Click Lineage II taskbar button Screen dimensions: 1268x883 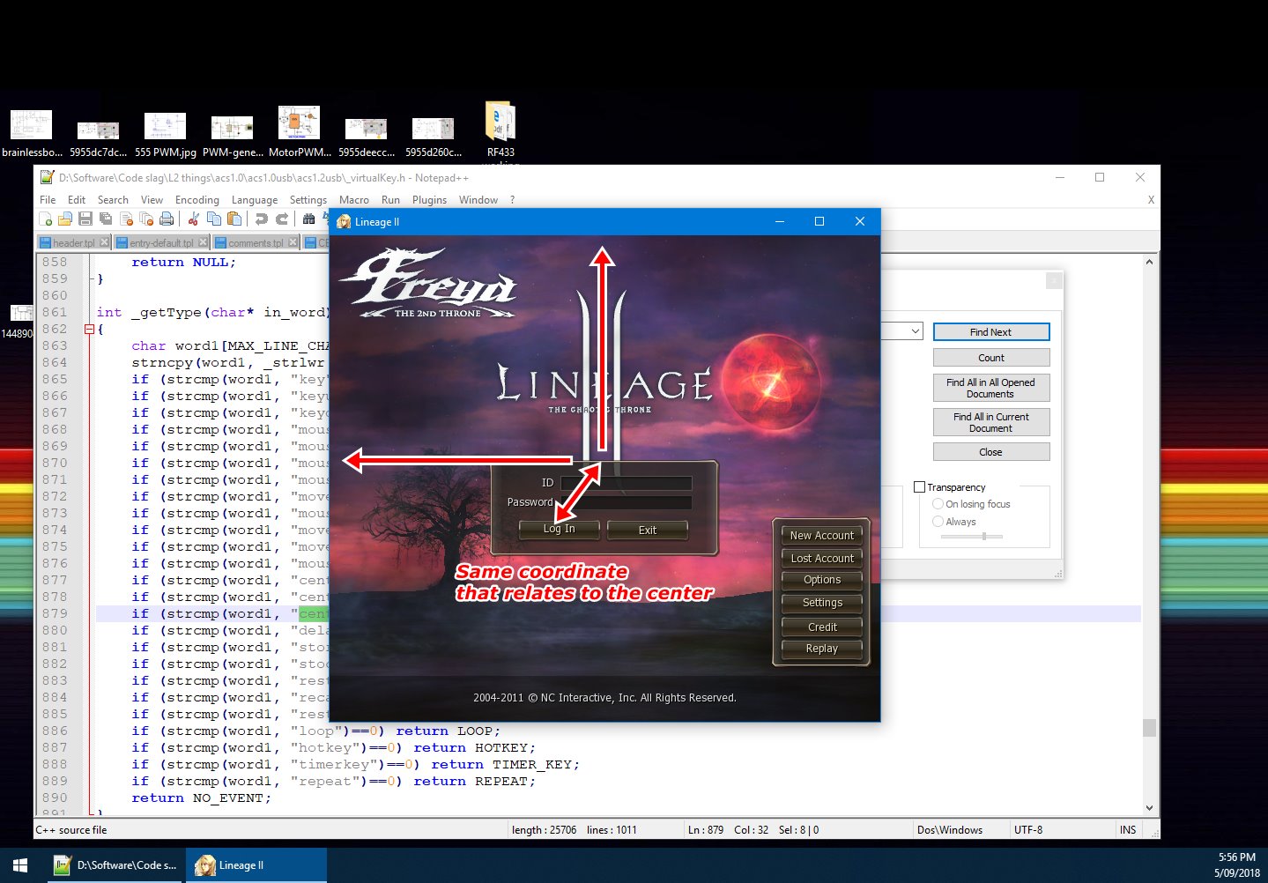point(256,865)
